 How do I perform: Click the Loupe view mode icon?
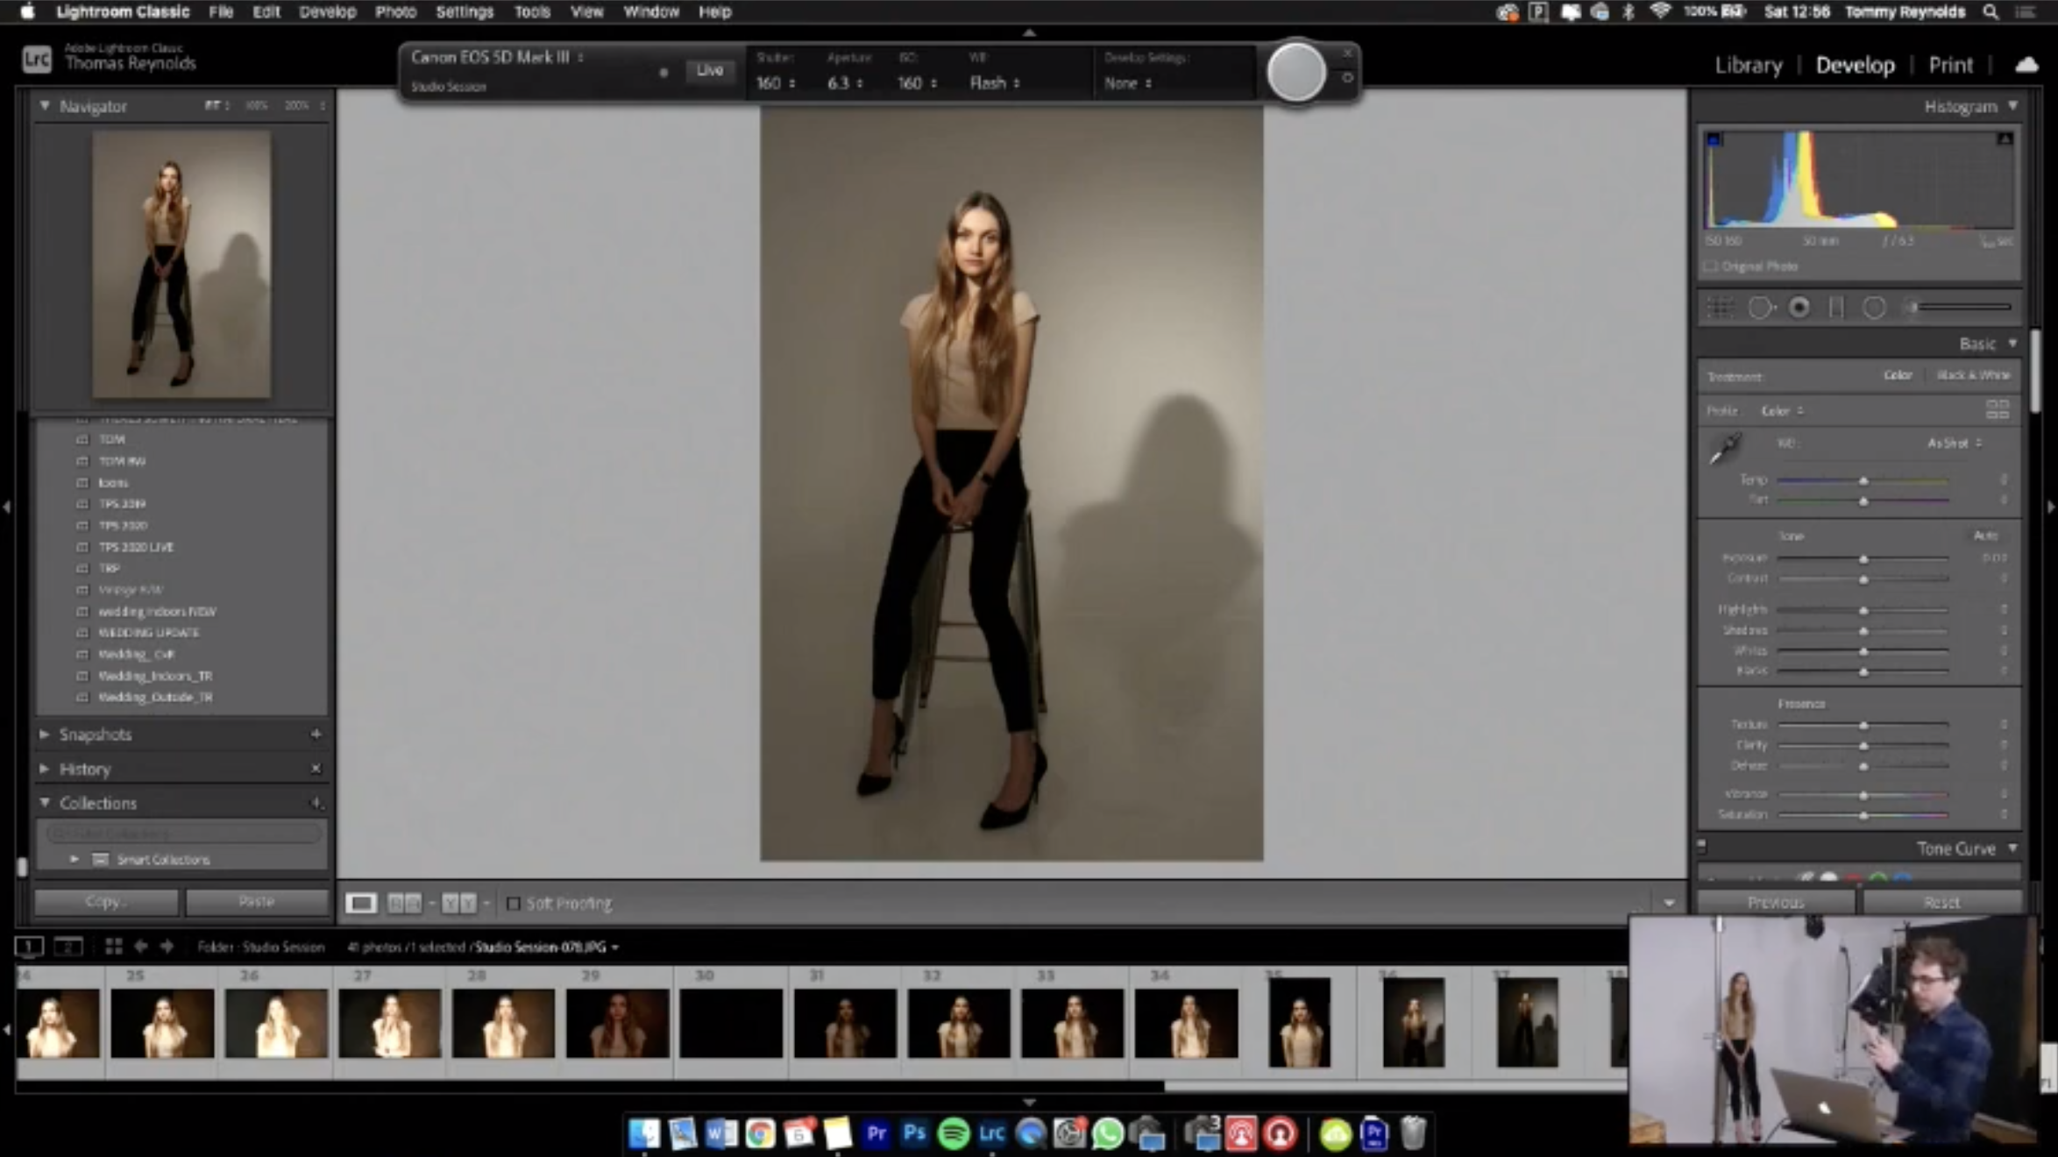pos(360,903)
